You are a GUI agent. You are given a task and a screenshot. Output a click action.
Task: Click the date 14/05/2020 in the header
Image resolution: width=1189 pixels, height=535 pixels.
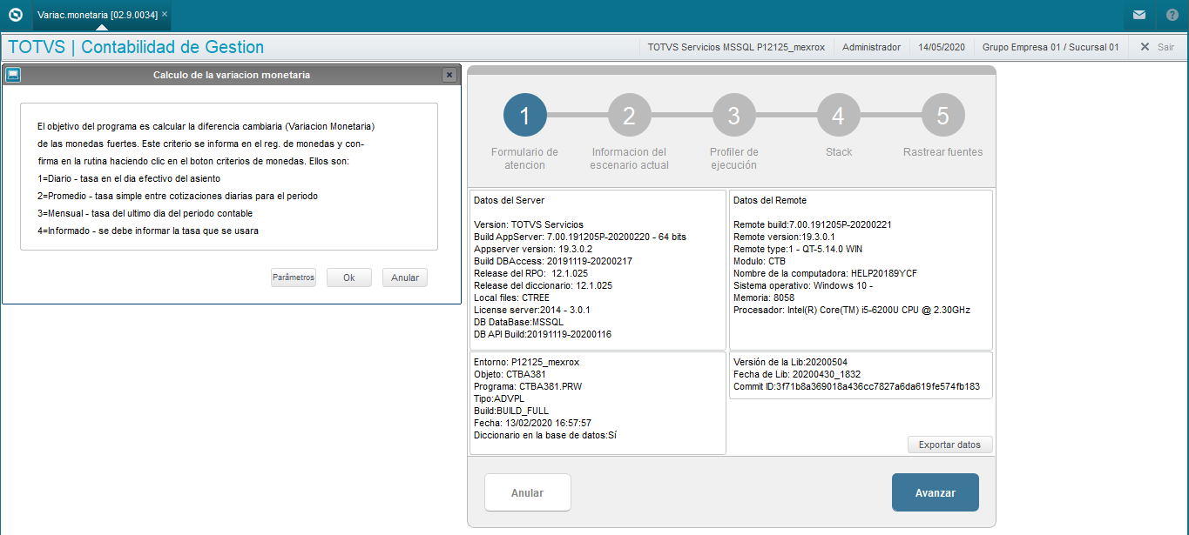tap(942, 47)
